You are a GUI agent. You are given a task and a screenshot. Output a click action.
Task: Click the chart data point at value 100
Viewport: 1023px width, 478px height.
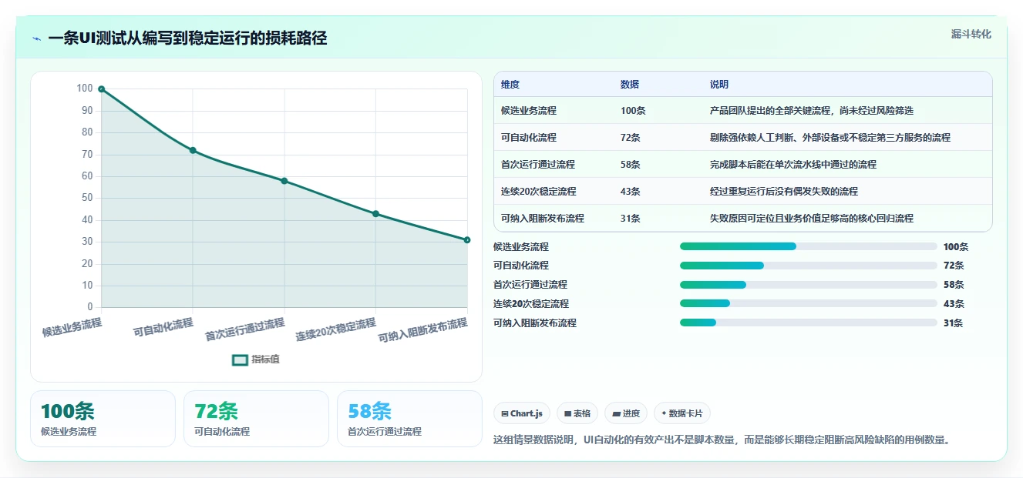coord(101,89)
